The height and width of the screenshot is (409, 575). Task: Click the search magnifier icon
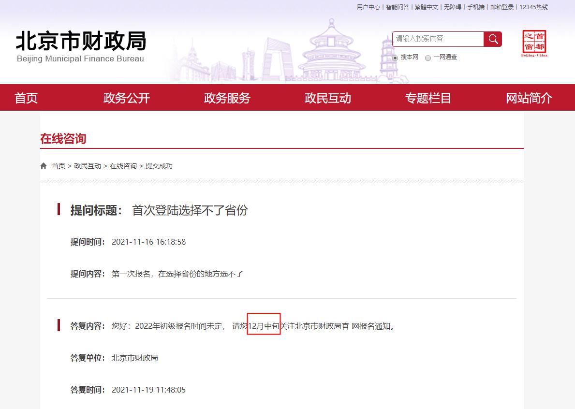[x=493, y=39]
